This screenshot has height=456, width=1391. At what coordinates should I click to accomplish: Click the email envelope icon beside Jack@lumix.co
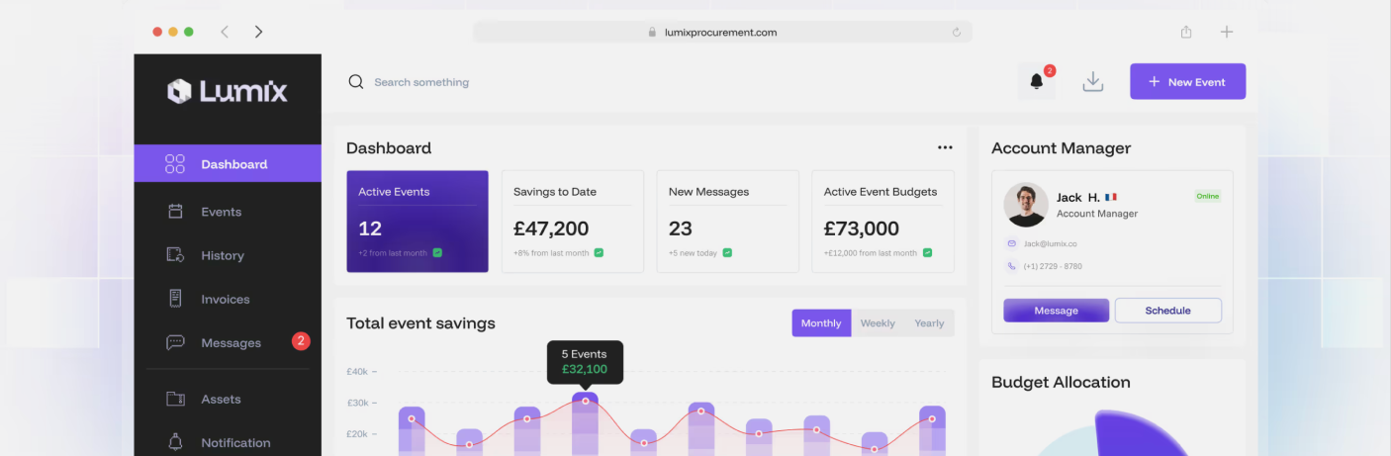(x=1011, y=243)
